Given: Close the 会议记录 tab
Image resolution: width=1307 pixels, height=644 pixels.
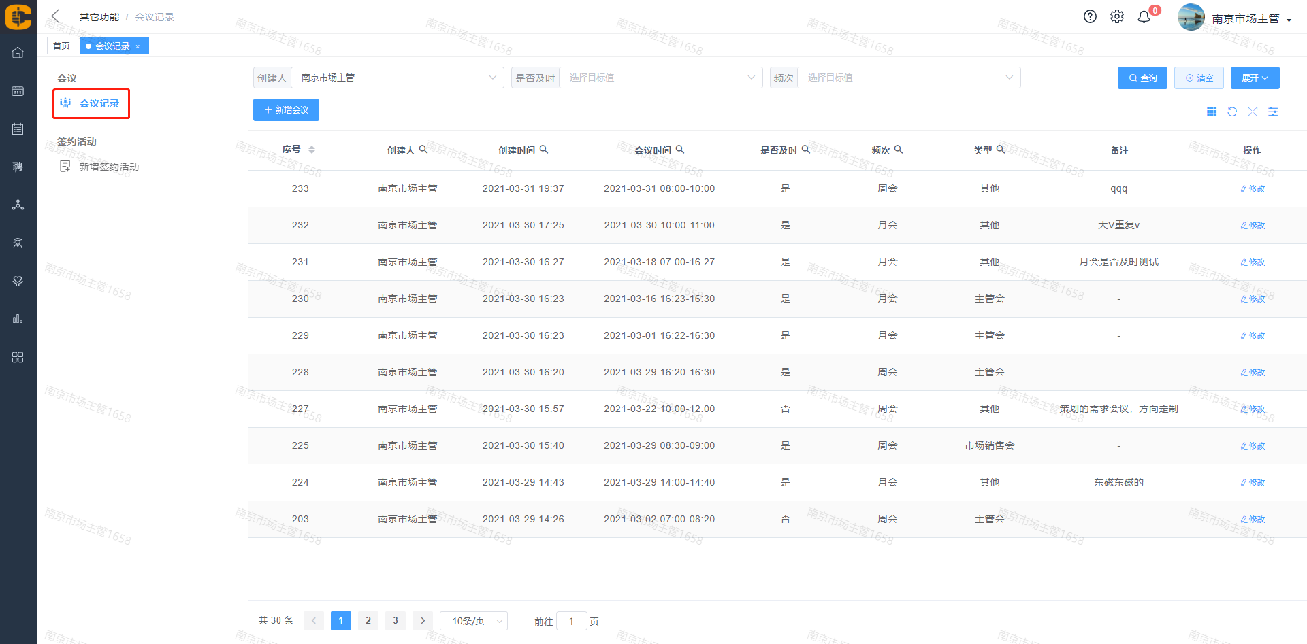Looking at the screenshot, I should click(138, 47).
